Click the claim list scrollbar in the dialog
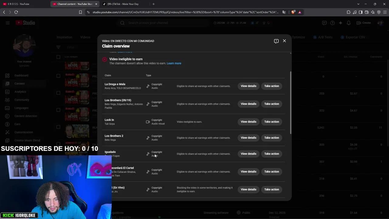The image size is (389, 219). (x=291, y=103)
